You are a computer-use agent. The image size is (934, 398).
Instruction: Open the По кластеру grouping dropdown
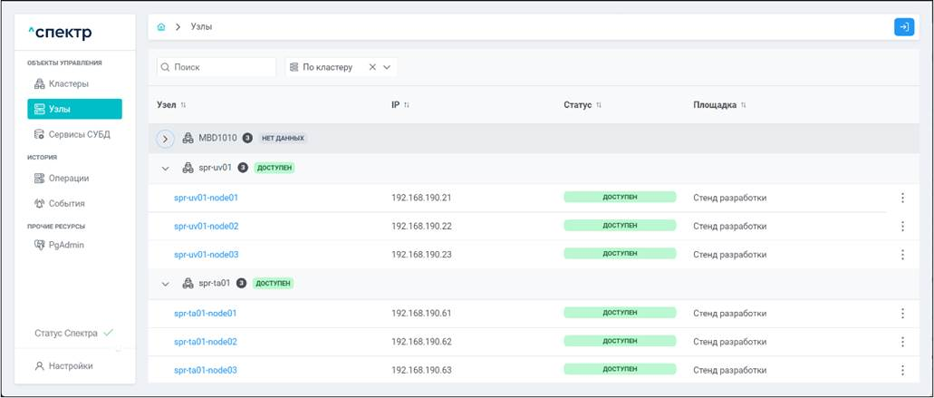pyautogui.click(x=388, y=67)
